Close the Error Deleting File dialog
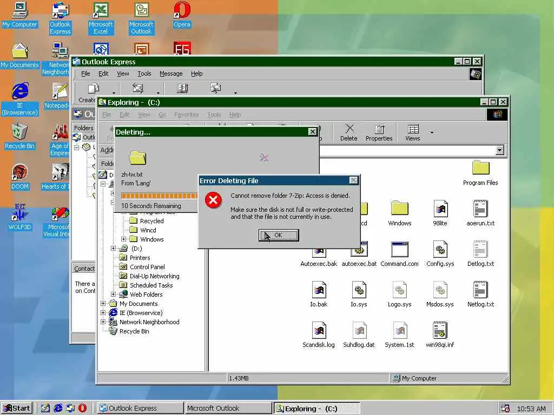 353,180
